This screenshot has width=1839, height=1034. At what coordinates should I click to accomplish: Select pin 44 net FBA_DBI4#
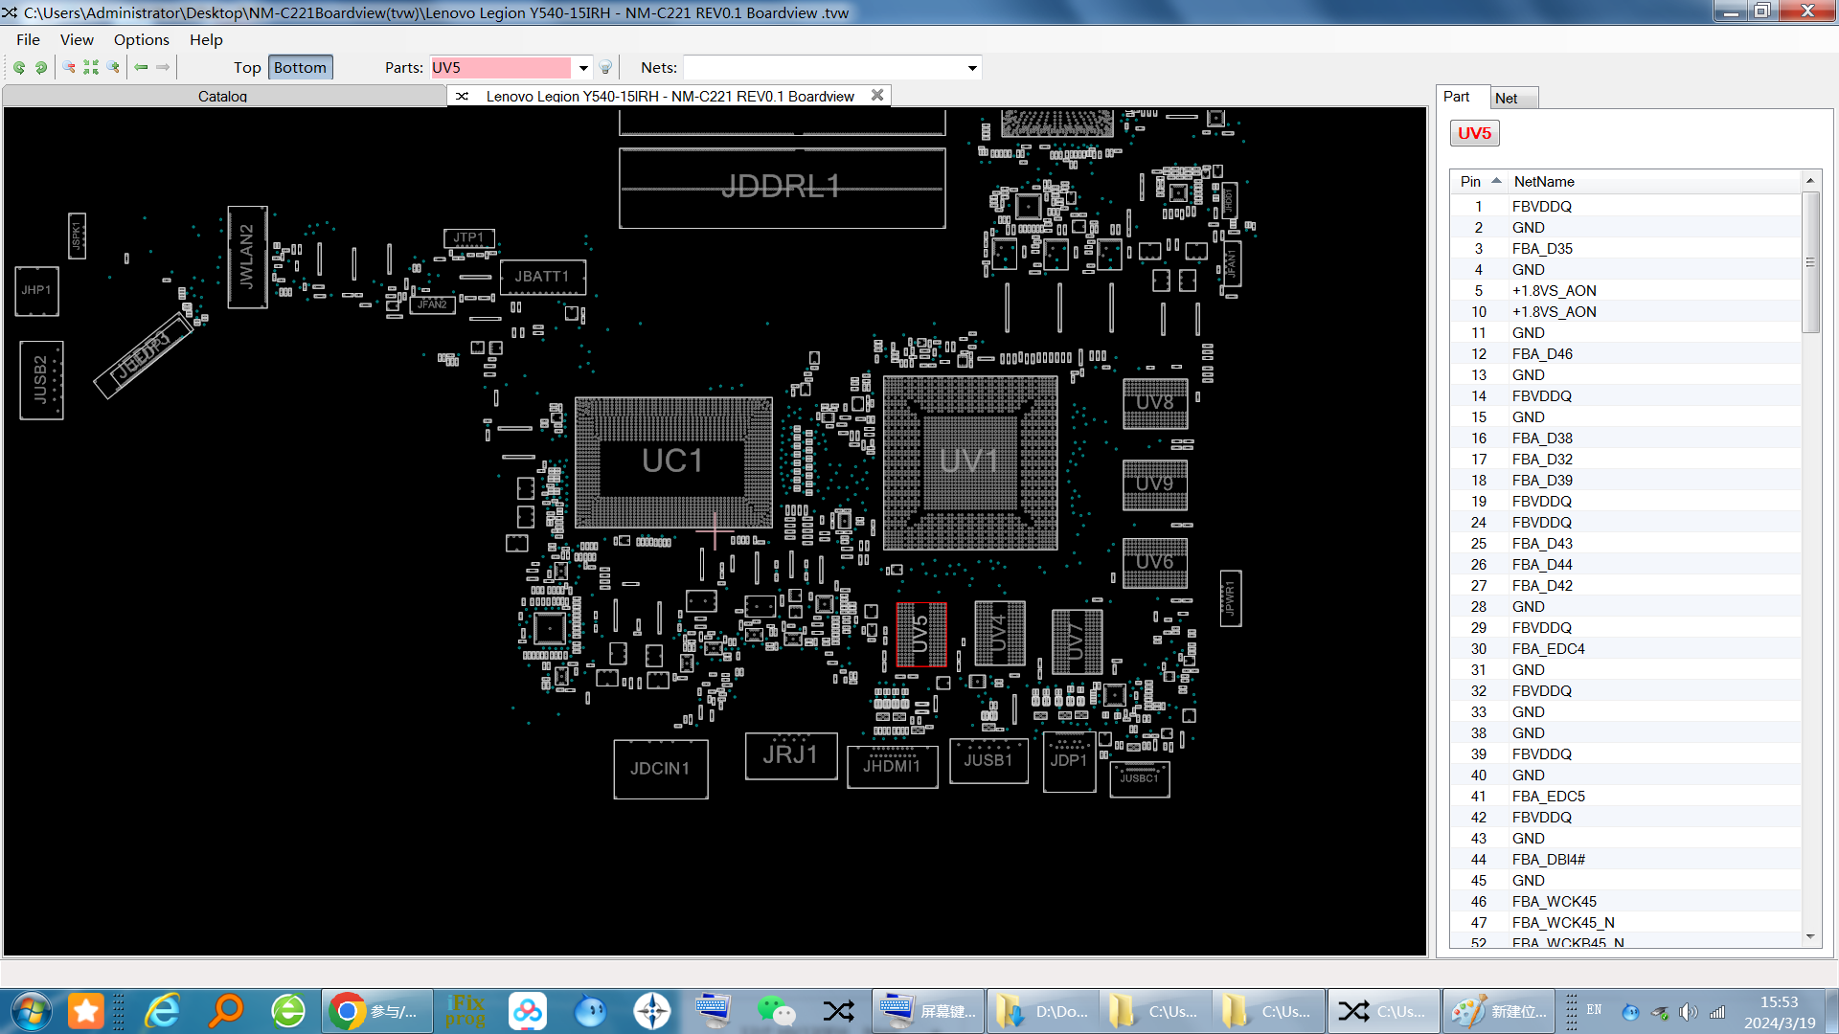(1625, 860)
